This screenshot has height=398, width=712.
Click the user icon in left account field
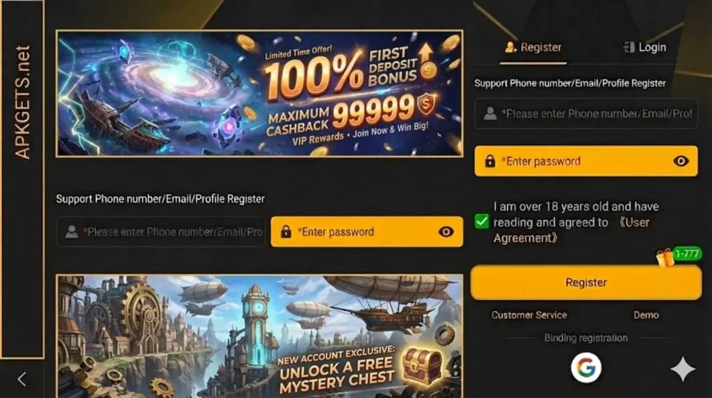point(72,232)
